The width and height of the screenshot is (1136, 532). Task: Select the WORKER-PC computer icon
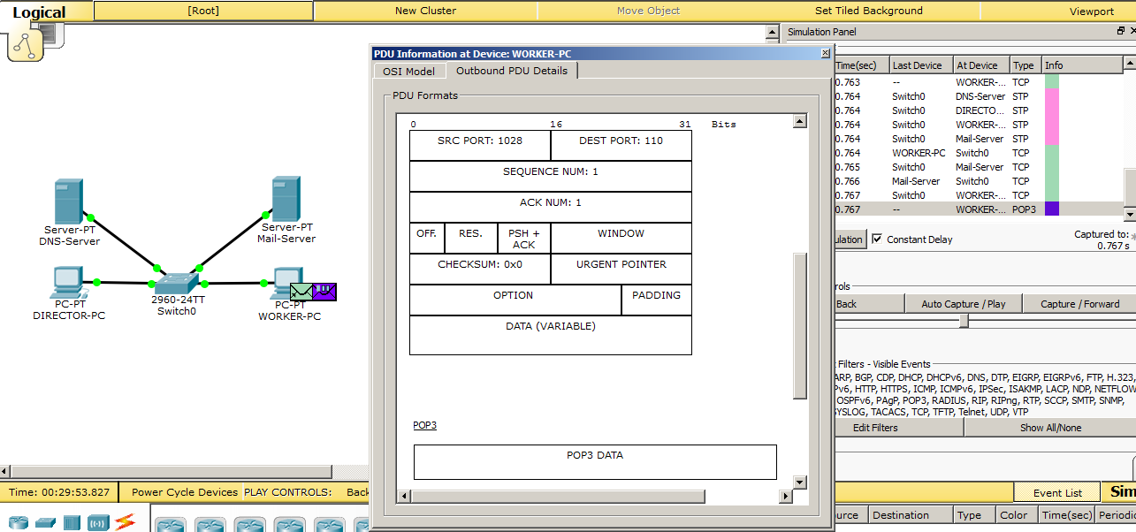point(286,282)
